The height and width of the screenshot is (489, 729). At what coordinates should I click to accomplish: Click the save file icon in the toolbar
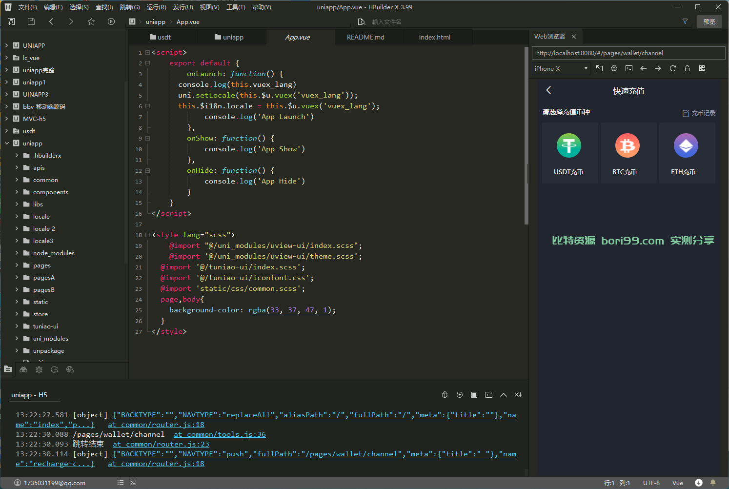click(31, 21)
